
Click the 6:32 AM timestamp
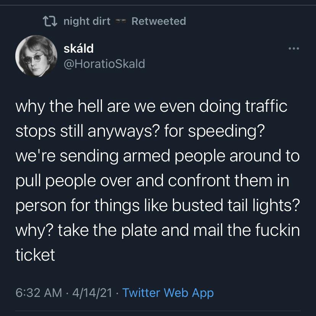(39, 293)
